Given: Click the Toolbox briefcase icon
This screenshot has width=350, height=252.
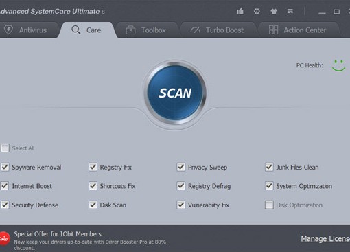Looking at the screenshot, I should click(130, 30).
